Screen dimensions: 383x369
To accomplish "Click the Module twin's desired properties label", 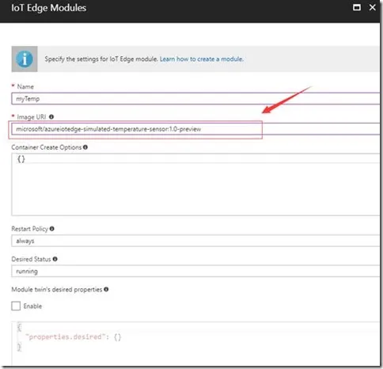I will pos(57,290).
